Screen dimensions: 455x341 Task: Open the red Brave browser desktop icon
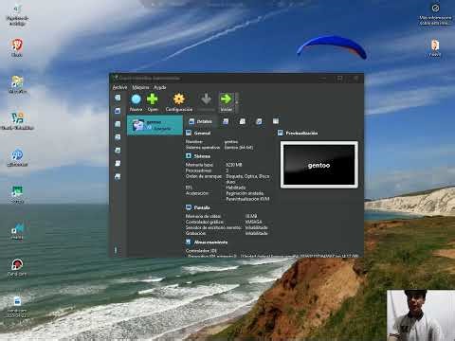[x=17, y=47]
